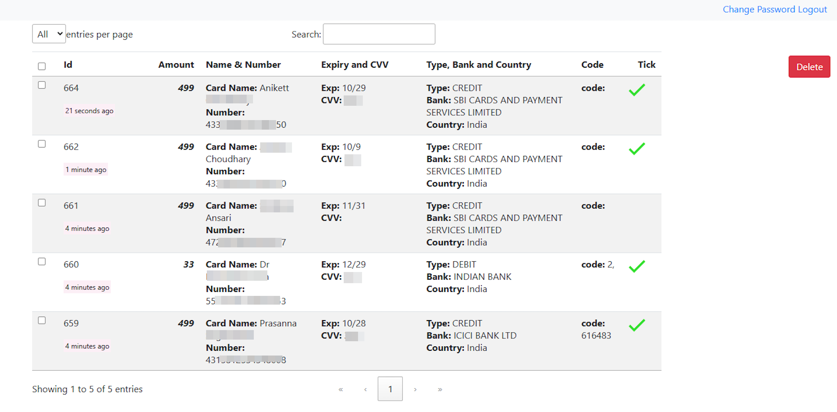Click the amount 499 in row 664
Screen dimensions: 837x412
(x=186, y=88)
